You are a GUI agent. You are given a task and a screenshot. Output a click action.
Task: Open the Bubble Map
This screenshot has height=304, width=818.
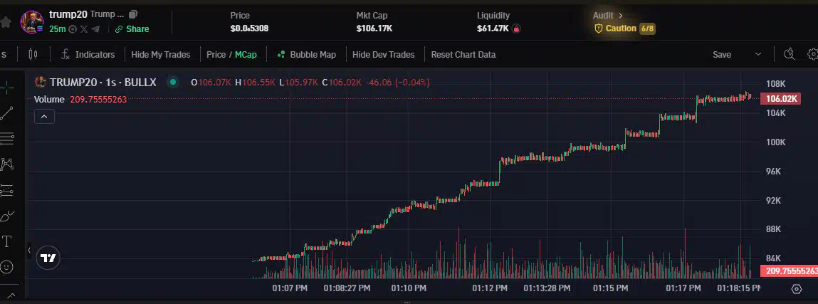[x=306, y=54]
